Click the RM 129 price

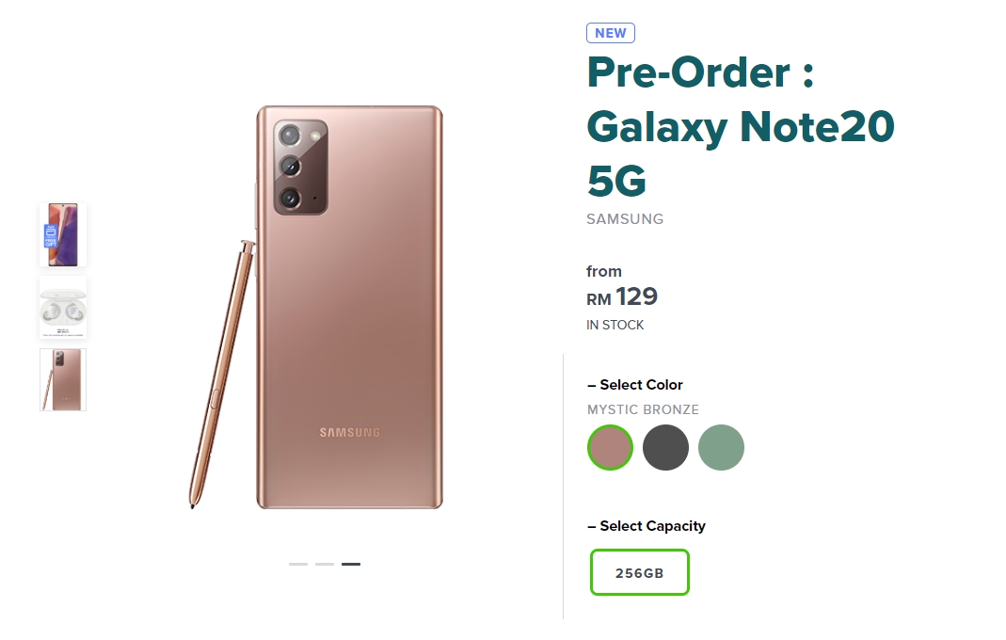coord(622,297)
